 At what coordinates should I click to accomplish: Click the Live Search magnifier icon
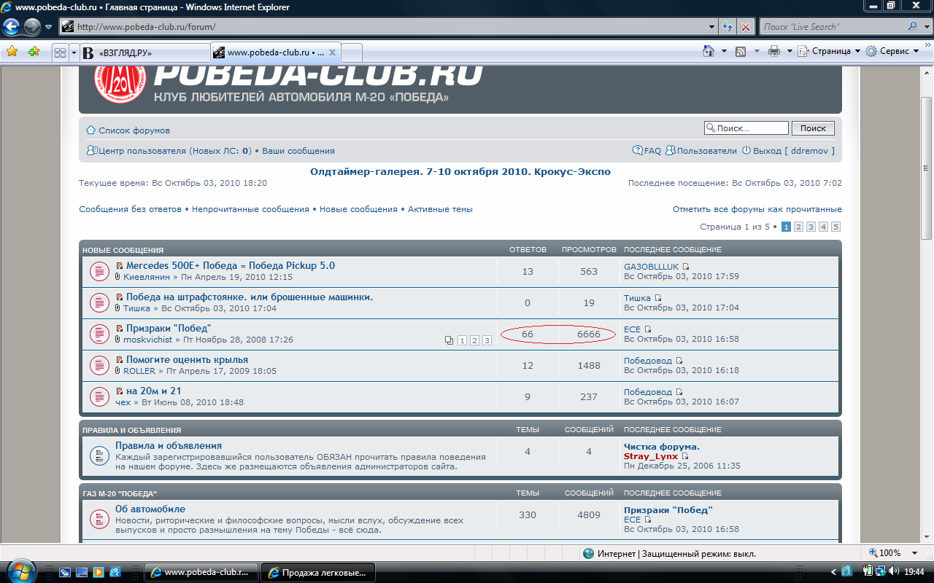click(x=913, y=26)
